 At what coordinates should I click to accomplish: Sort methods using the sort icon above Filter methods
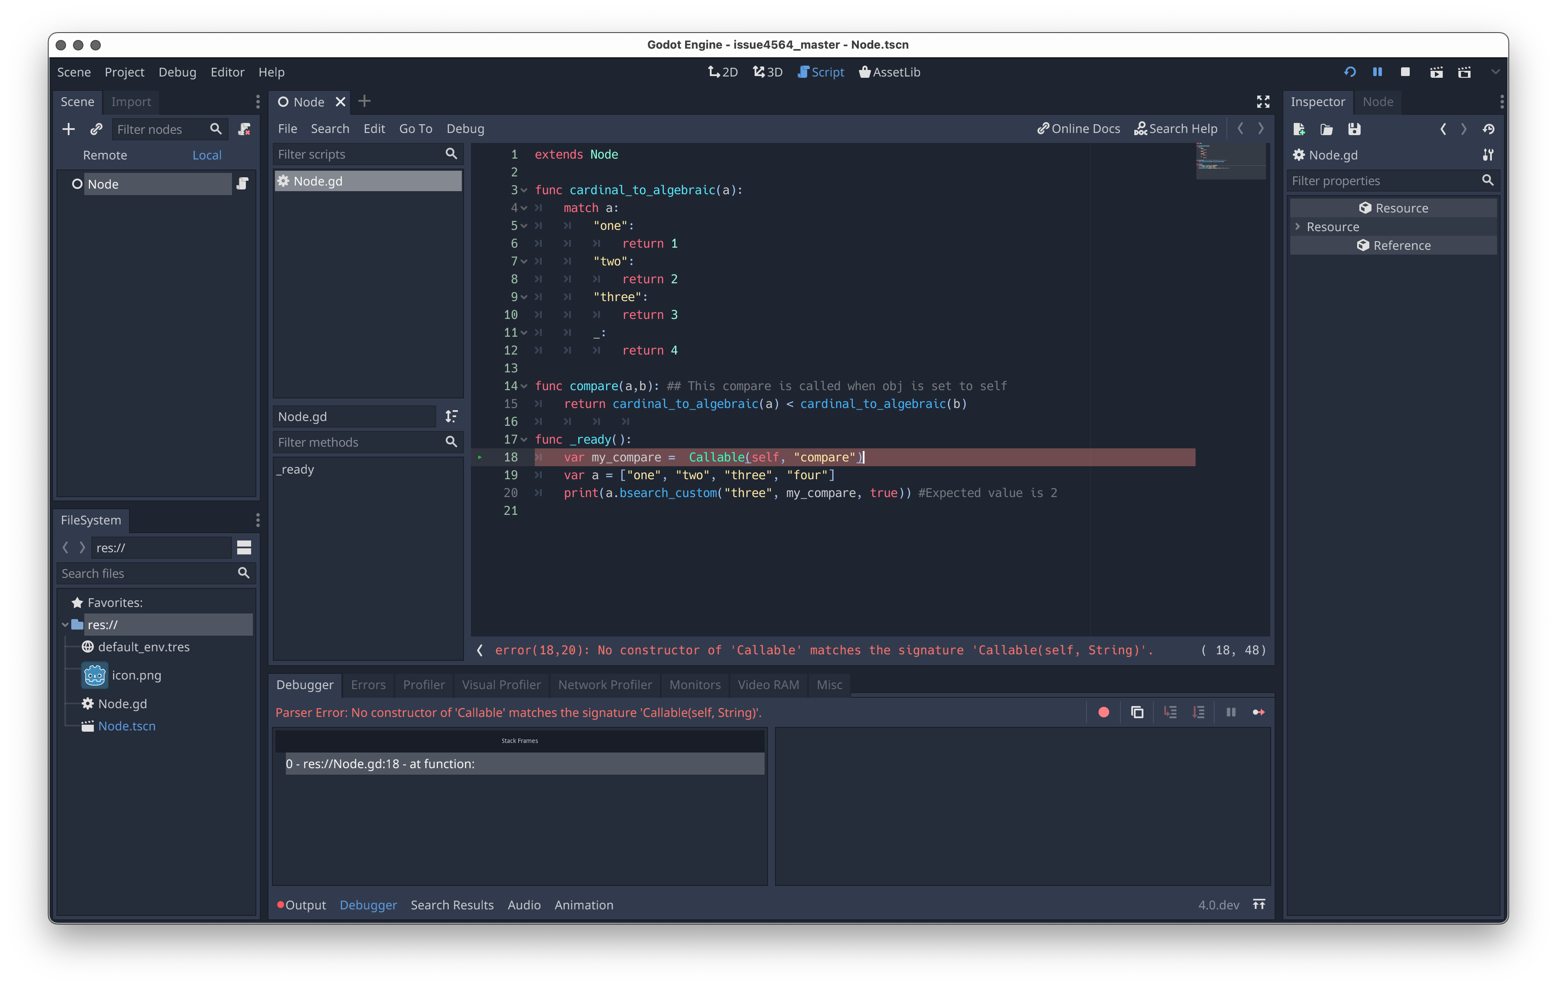coord(451,416)
